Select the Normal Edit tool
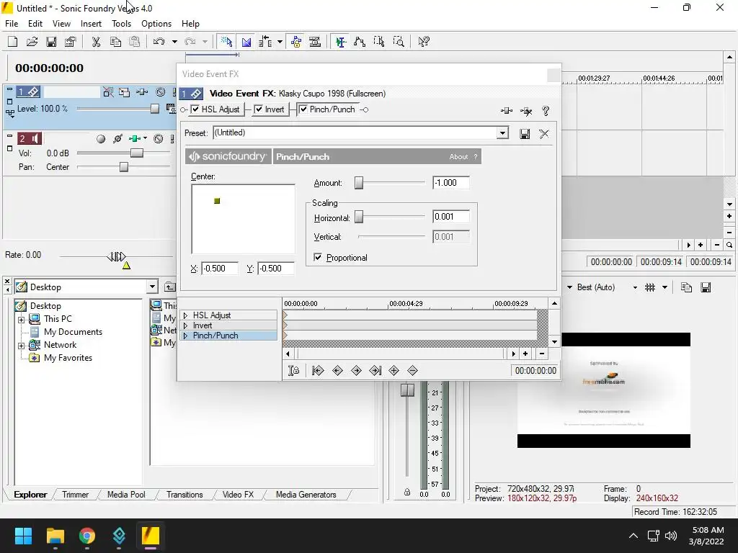 coord(341,41)
